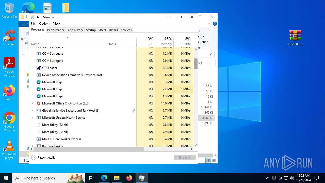
Task: Sort processes by Status column
Action: point(121,42)
